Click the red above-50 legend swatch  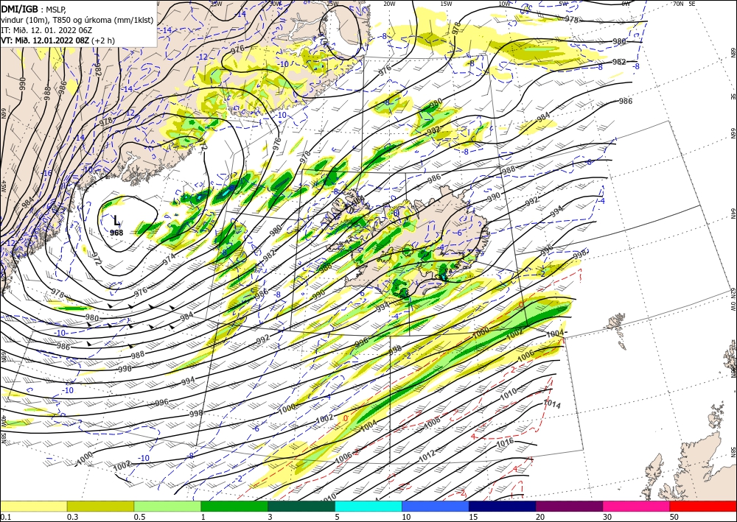(703, 506)
